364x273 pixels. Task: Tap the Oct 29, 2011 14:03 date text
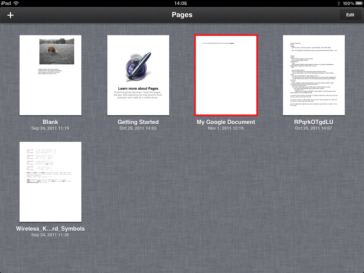[x=138, y=128]
